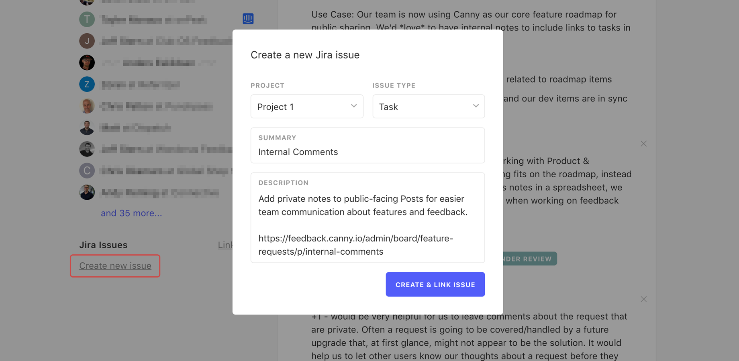739x361 pixels.
Task: Click the last voter photo avatar
Action: pos(87,192)
